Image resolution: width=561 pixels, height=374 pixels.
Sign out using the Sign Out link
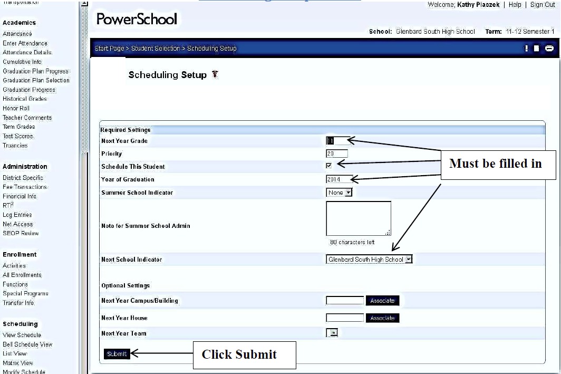coord(543,5)
